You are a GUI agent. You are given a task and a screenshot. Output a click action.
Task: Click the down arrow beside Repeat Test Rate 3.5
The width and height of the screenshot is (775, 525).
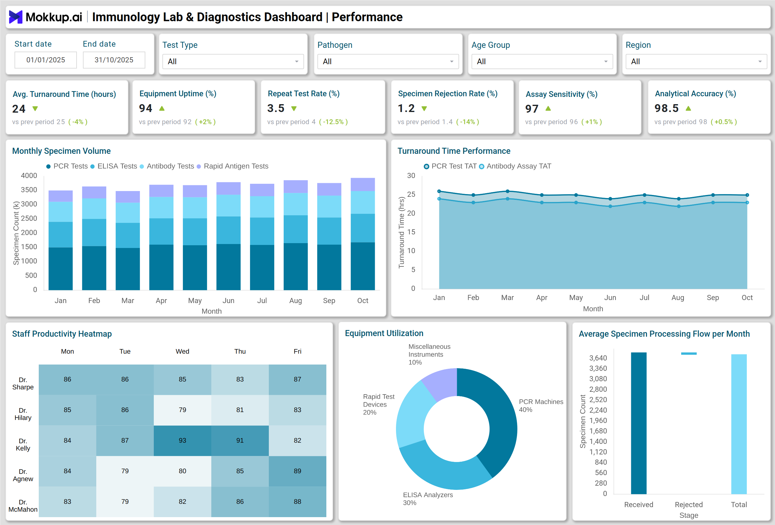coord(294,109)
